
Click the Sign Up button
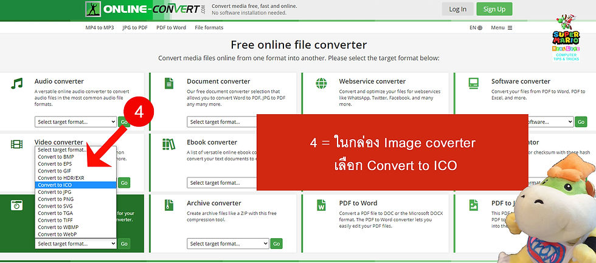click(494, 9)
